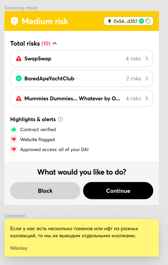Click warning icon for Mummies Dummies
168x265 pixels.
(19, 98)
